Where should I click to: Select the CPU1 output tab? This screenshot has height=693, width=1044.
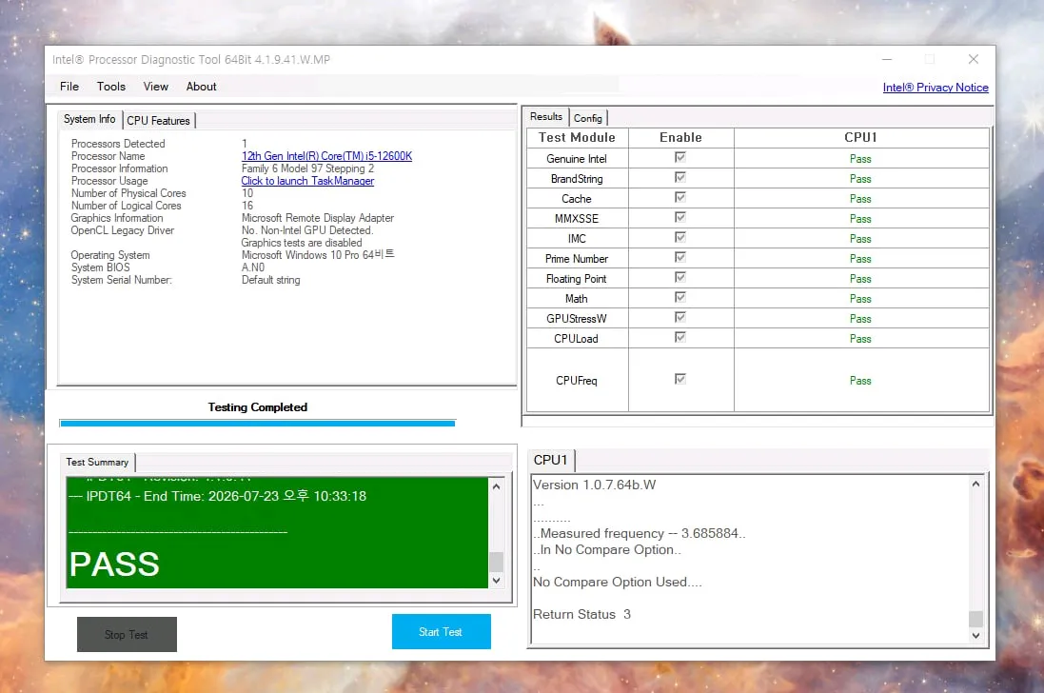point(551,460)
